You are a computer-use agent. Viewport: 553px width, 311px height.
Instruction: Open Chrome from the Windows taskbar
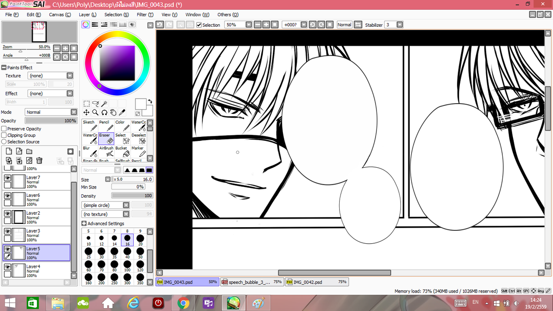pyautogui.click(x=183, y=303)
